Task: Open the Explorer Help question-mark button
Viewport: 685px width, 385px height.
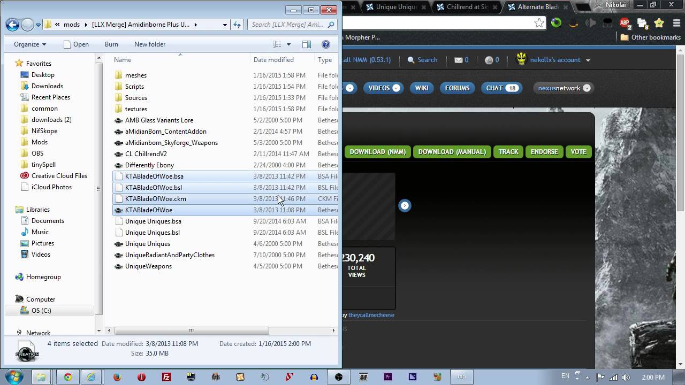Action: point(325,44)
